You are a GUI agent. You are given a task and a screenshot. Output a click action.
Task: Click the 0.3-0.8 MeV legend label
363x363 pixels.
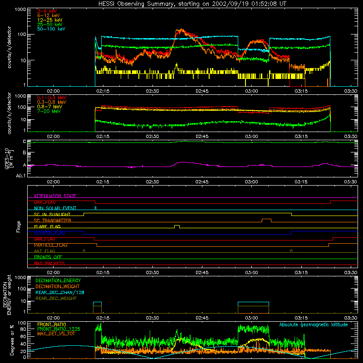click(x=52, y=102)
